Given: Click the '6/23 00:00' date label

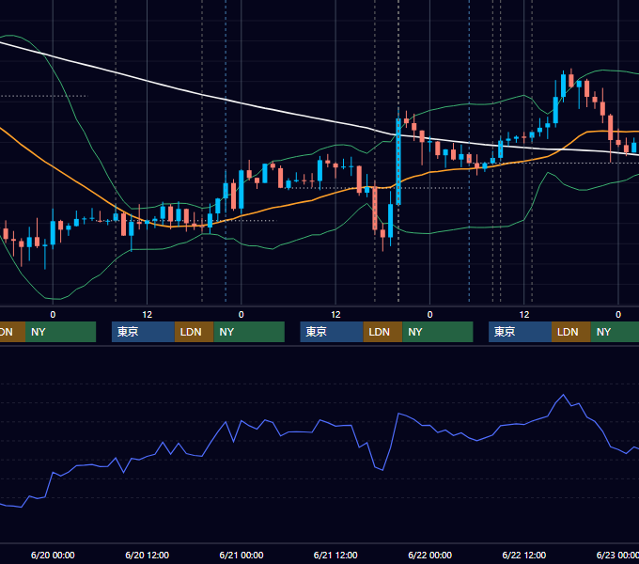Looking at the screenshot, I should 617,555.
